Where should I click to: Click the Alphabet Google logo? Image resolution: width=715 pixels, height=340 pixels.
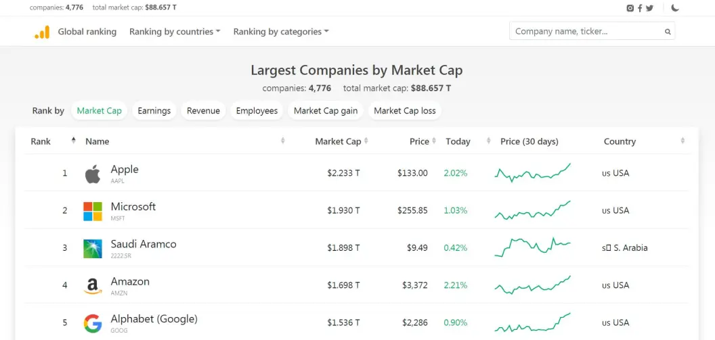coord(93,323)
